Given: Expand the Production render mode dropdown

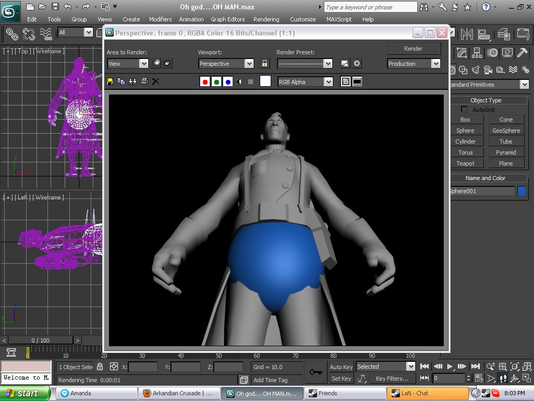Looking at the screenshot, I should [435, 64].
